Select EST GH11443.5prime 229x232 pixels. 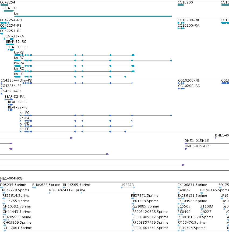click(x=17, y=212)
